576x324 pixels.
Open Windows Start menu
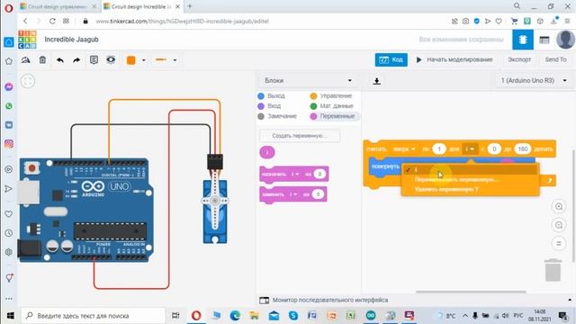(10, 316)
